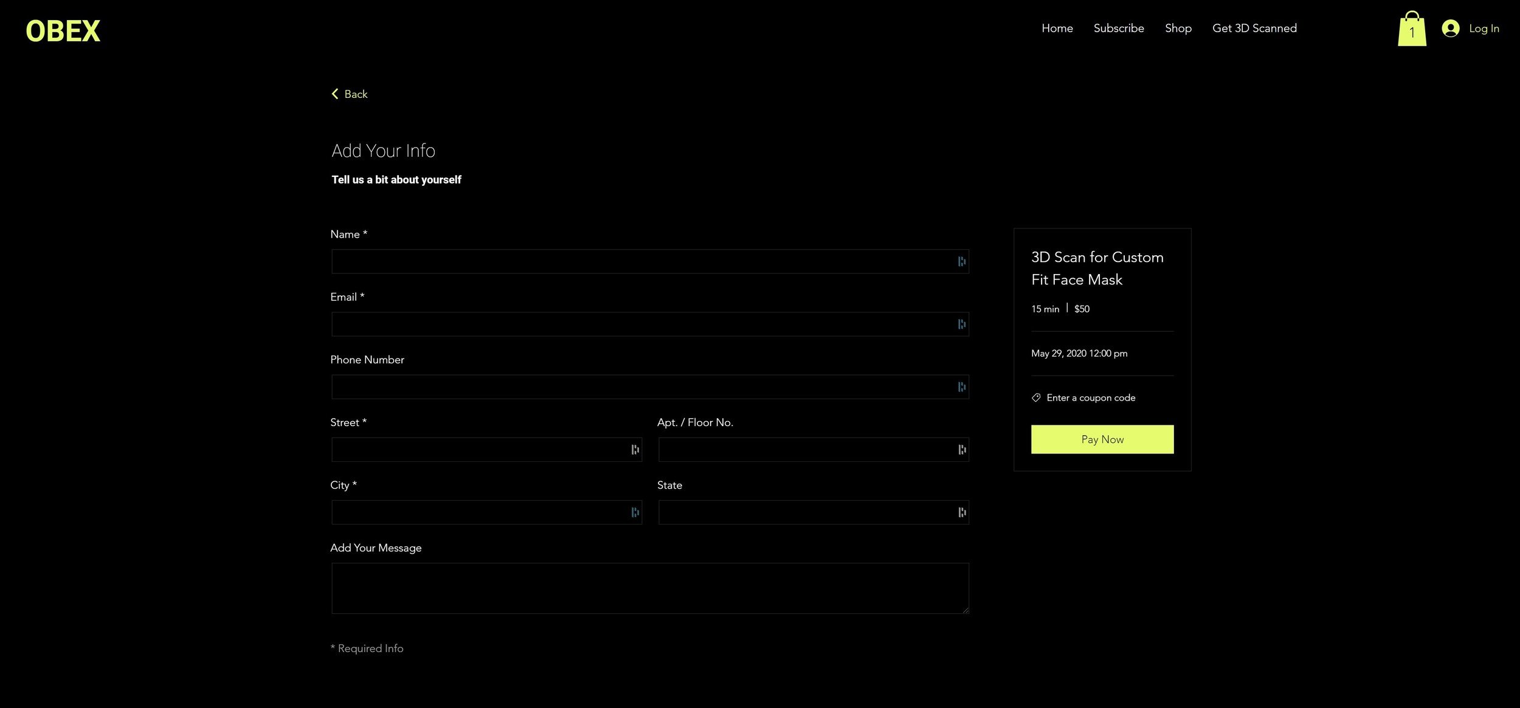
Task: Click the user avatar icon beside Log In
Action: [x=1450, y=29]
